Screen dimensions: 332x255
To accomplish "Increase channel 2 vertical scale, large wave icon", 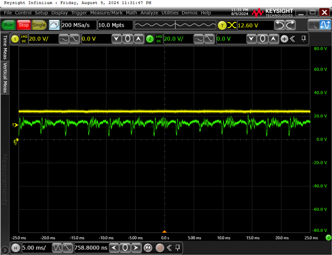I will [209, 39].
